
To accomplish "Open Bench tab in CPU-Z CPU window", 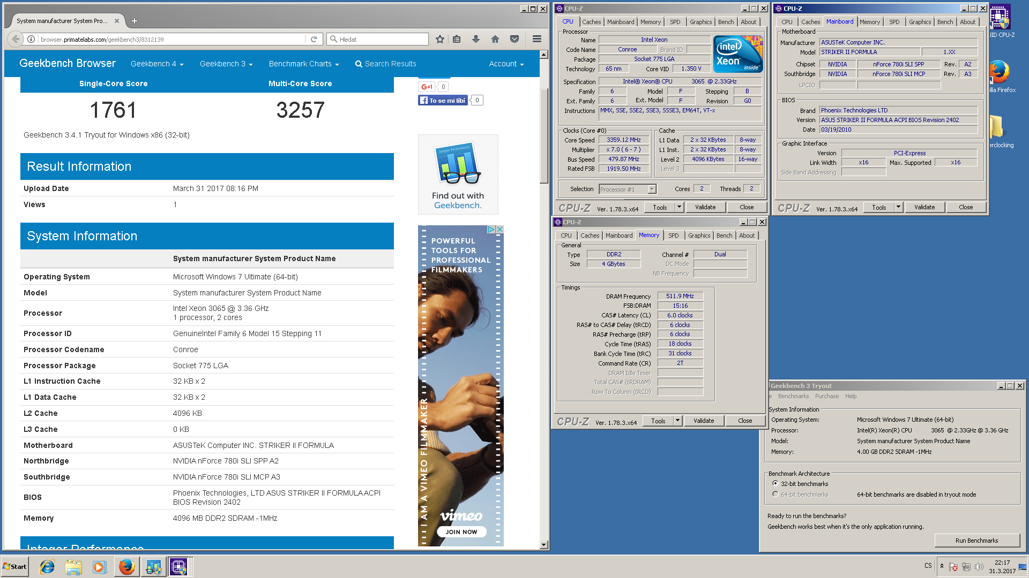I will point(726,22).
